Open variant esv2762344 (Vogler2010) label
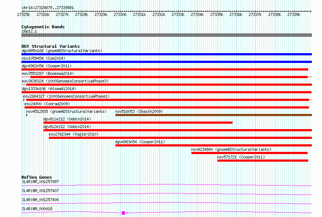Viewport: 322px width, 217px height. click(x=73, y=134)
